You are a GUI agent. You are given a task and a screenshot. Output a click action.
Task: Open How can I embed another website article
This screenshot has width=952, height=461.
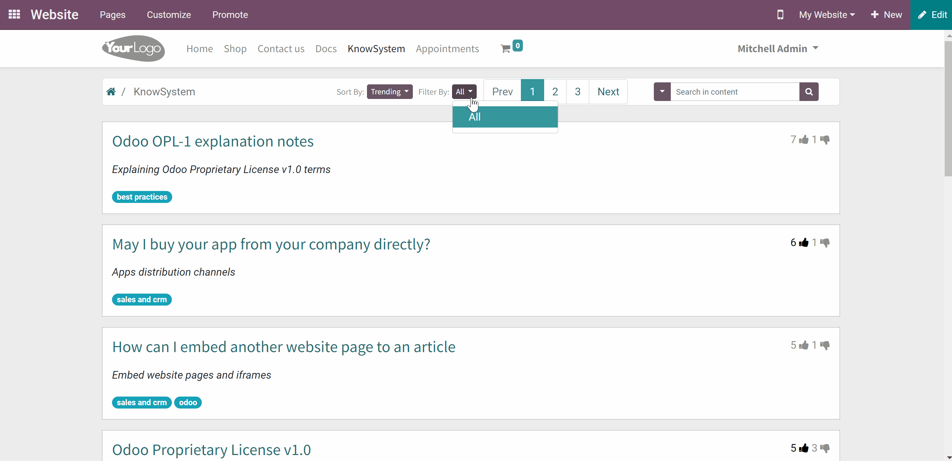coord(284,347)
